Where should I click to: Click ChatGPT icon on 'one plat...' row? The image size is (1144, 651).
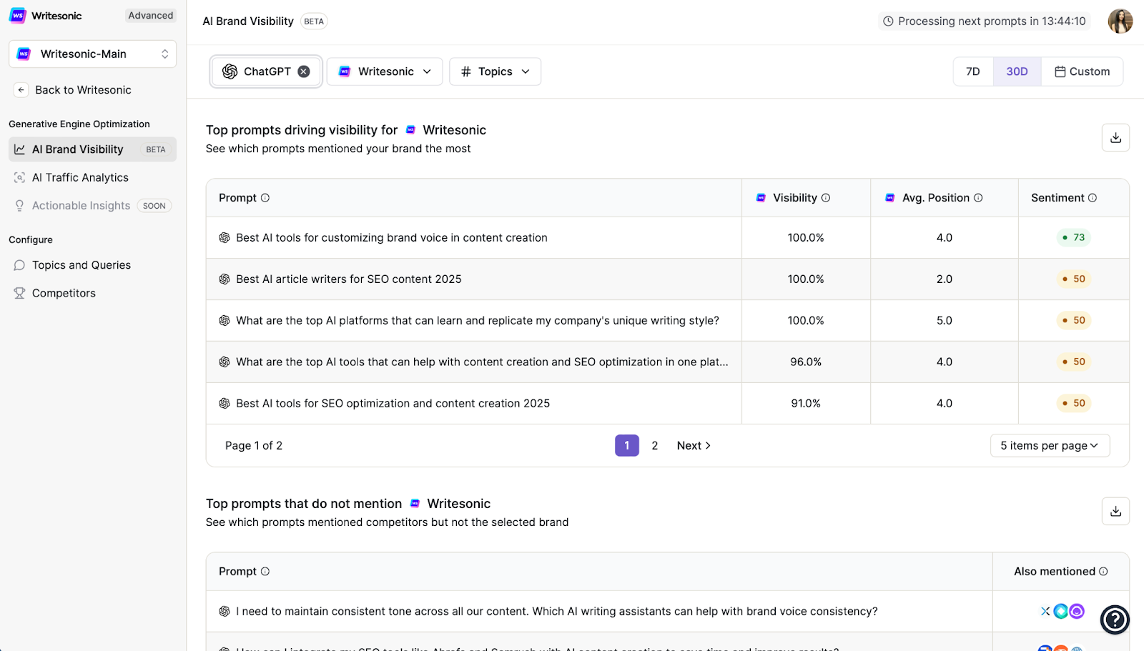point(225,362)
